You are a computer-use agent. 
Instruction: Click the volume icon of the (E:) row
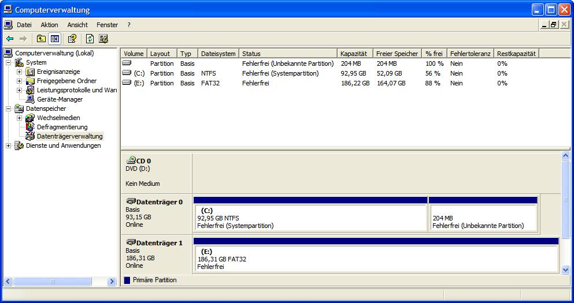[x=127, y=83]
